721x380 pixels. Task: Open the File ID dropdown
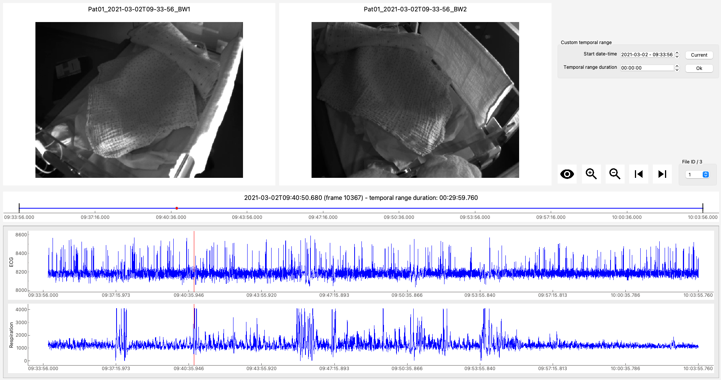(x=697, y=174)
